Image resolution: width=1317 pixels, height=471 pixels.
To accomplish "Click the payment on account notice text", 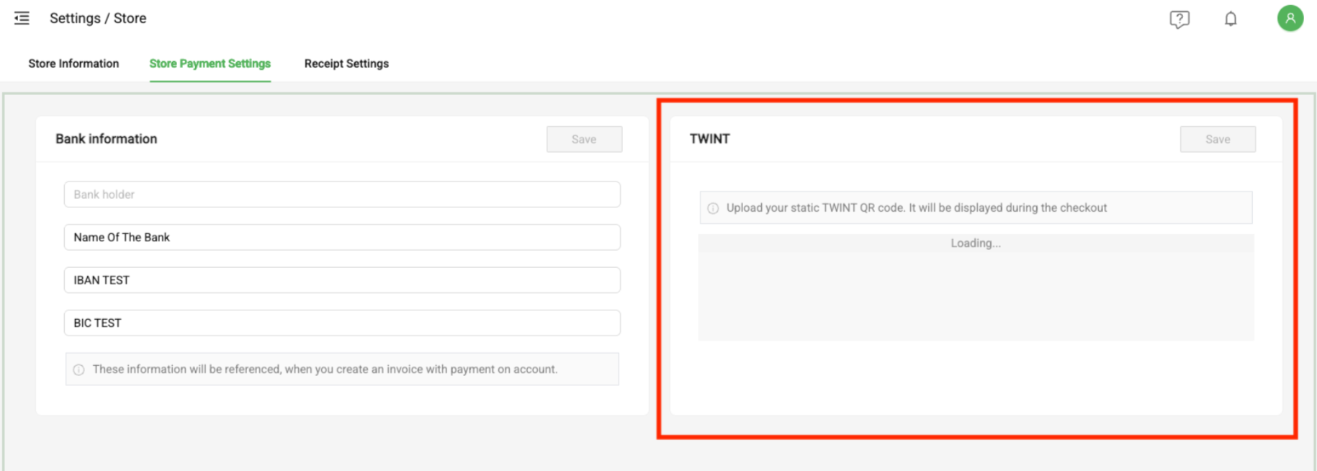I will [x=325, y=369].
